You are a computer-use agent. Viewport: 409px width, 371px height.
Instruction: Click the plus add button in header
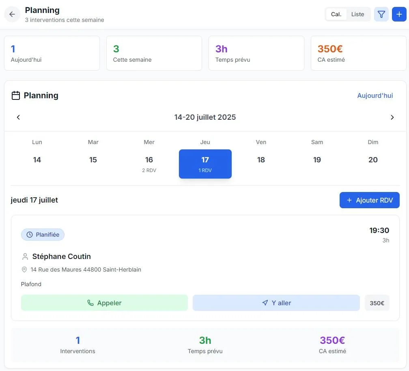pos(399,14)
